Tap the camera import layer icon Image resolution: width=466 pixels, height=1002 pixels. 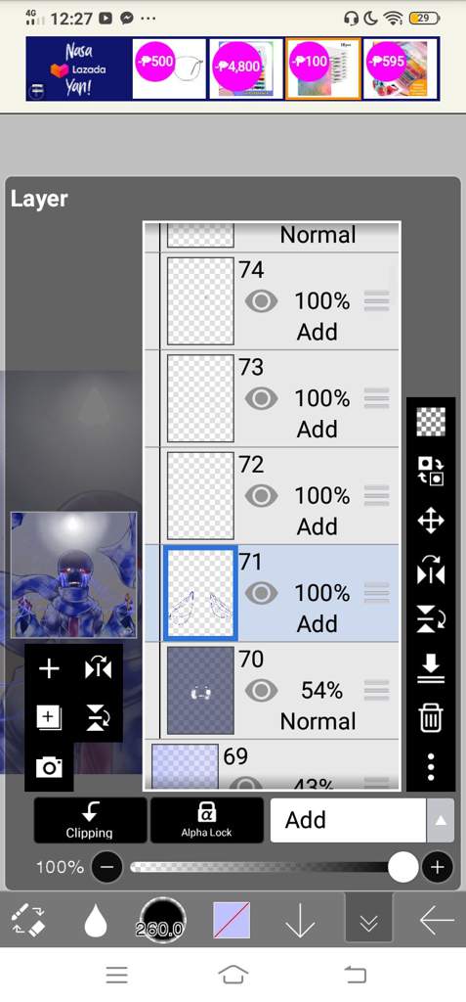click(x=49, y=767)
